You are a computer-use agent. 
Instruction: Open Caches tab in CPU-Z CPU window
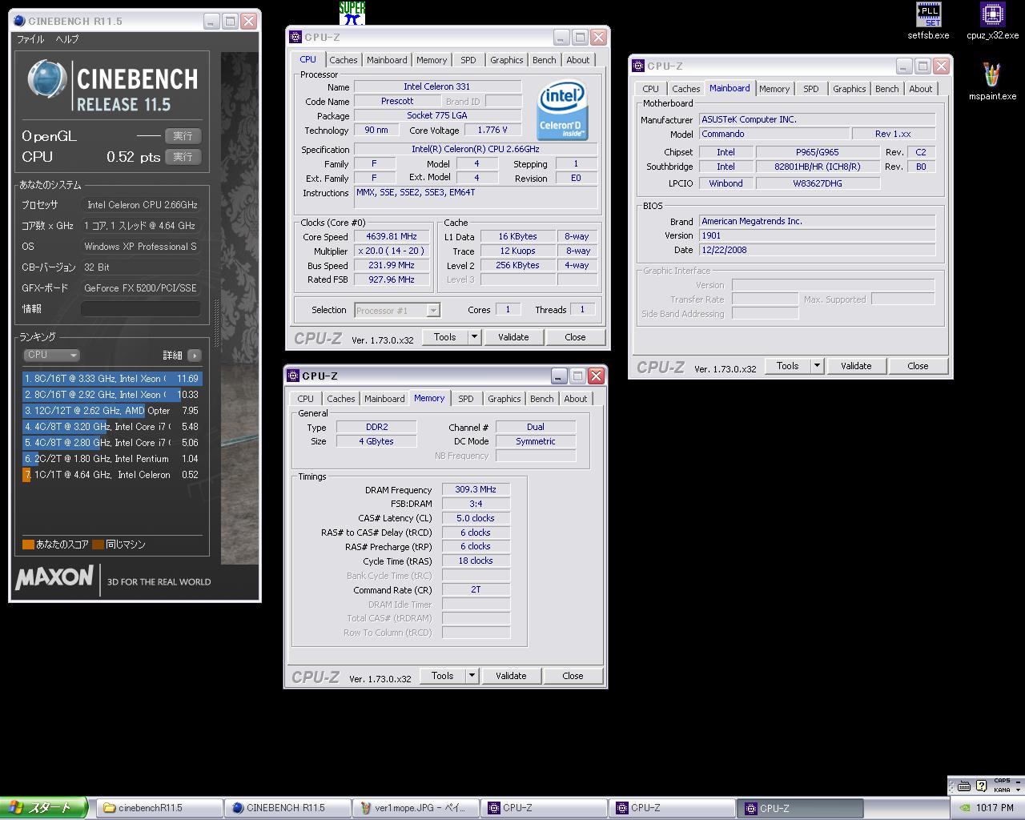pos(344,60)
